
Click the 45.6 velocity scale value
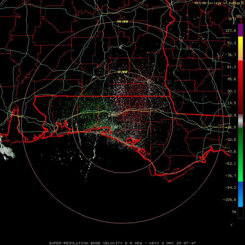click(x=232, y=79)
